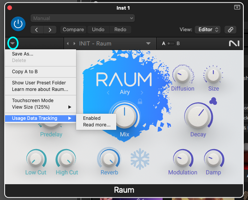Toggle the snowflake Freeze button

pyautogui.click(x=140, y=159)
